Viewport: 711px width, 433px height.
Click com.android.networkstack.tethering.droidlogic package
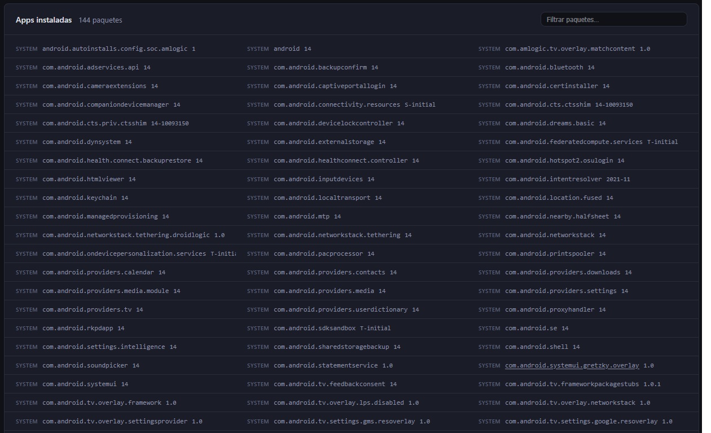[x=126, y=235]
